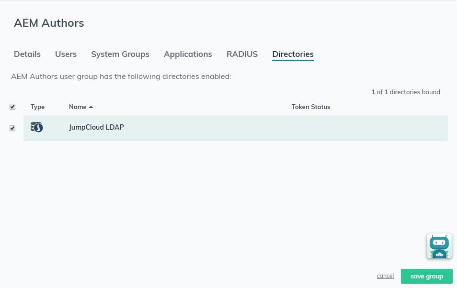Click the JumpCloud LDAP directory type icon
This screenshot has width=457, height=288.
pyautogui.click(x=37, y=128)
